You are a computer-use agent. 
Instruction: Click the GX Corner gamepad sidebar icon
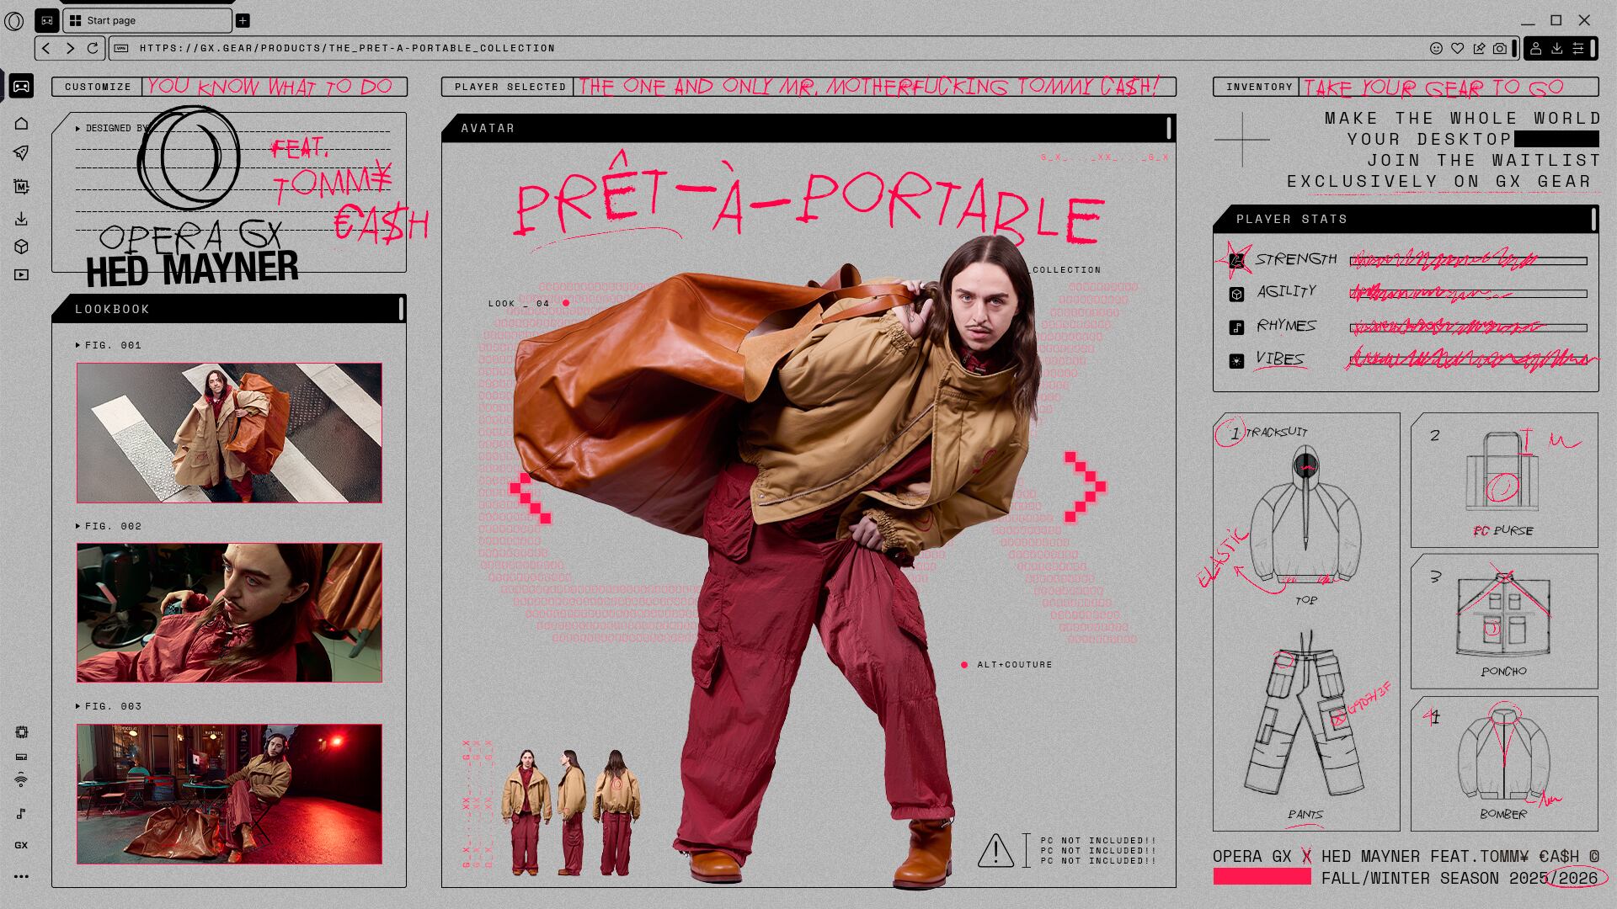(21, 86)
